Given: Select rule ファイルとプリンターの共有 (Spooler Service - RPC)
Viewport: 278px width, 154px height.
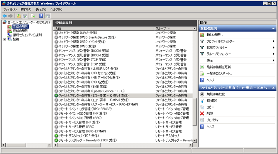Looking at the screenshot, I should 92,91.
